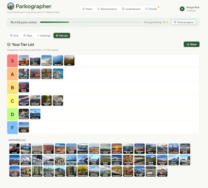Open the Achievements page
Image resolution: width=208 pixels, height=188 pixels.
[107, 9]
